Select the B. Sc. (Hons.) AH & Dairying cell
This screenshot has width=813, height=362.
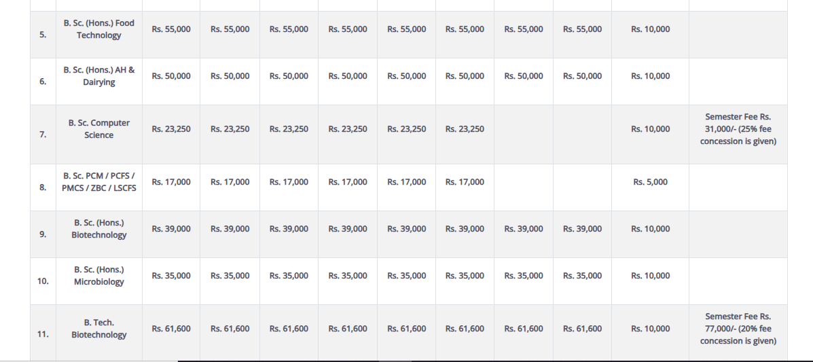click(99, 76)
